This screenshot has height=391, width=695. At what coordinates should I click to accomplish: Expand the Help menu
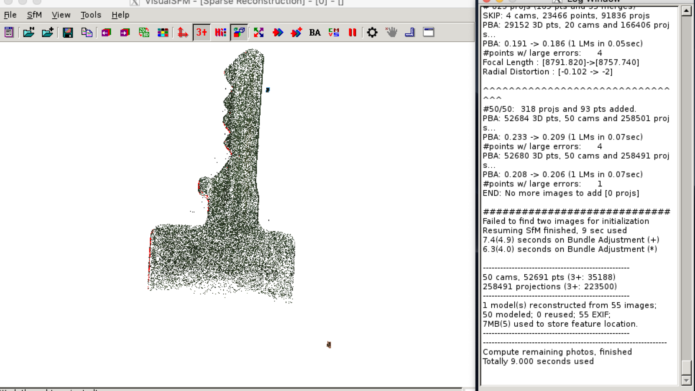click(x=120, y=15)
